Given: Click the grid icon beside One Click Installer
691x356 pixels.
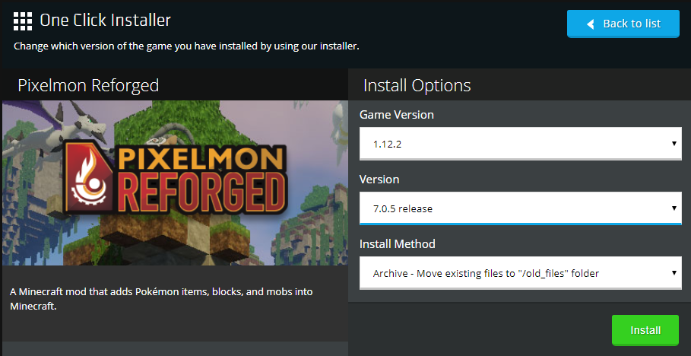Looking at the screenshot, I should (23, 21).
